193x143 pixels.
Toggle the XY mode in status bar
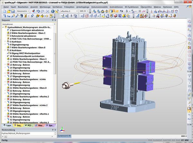click(x=182, y=140)
